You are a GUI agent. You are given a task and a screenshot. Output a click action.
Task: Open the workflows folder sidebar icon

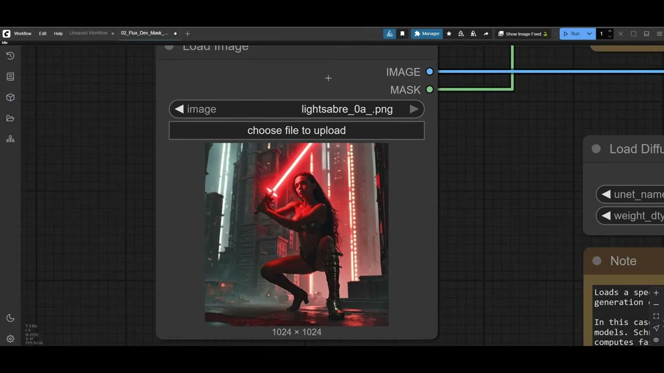[x=10, y=118]
